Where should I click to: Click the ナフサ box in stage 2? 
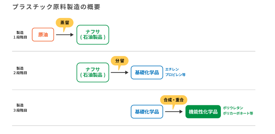tap(93, 72)
